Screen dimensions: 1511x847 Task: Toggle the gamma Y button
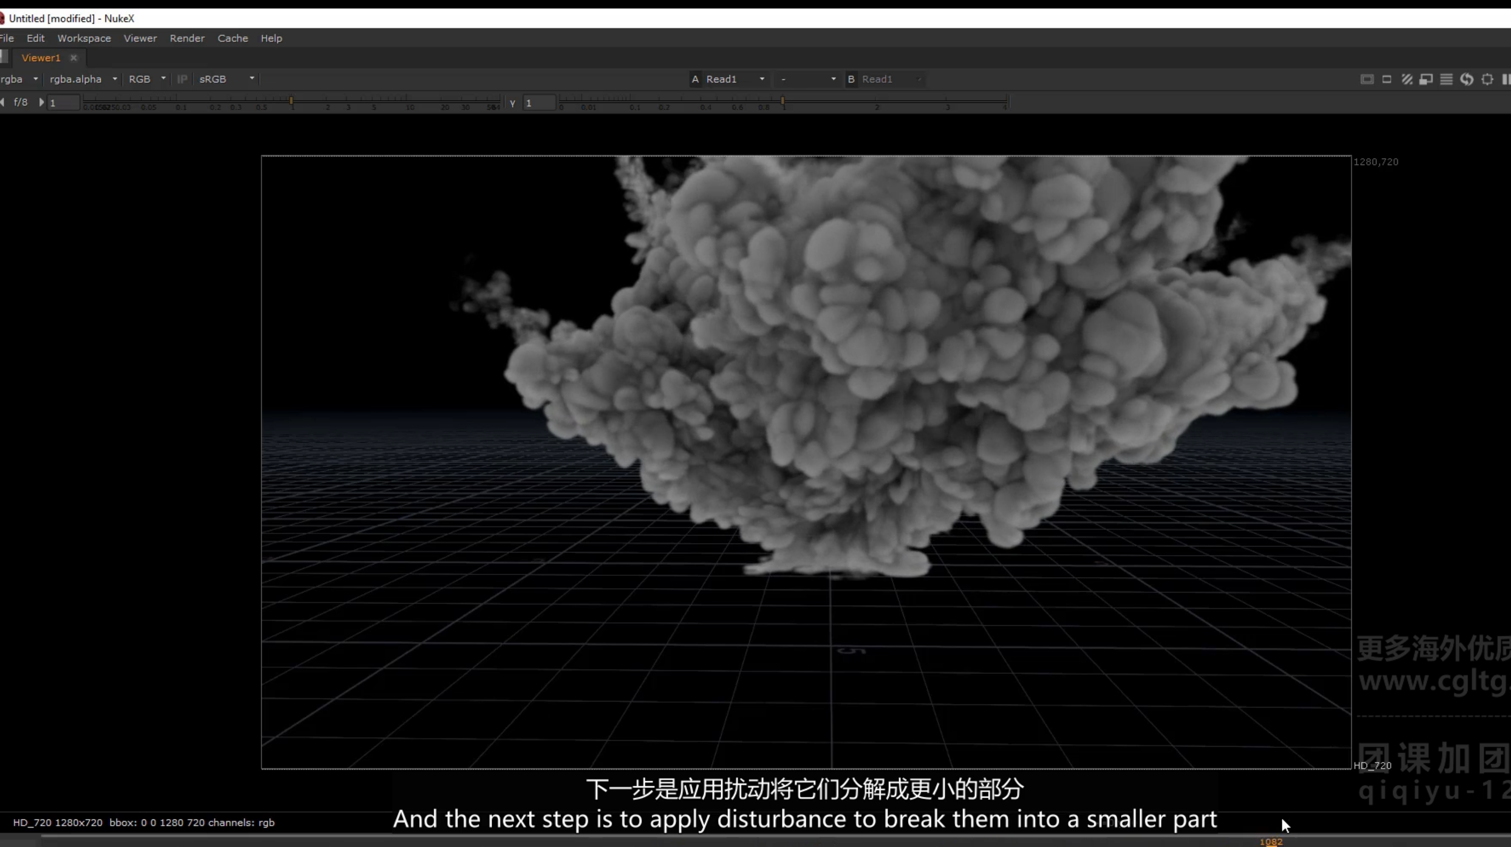[x=512, y=103]
